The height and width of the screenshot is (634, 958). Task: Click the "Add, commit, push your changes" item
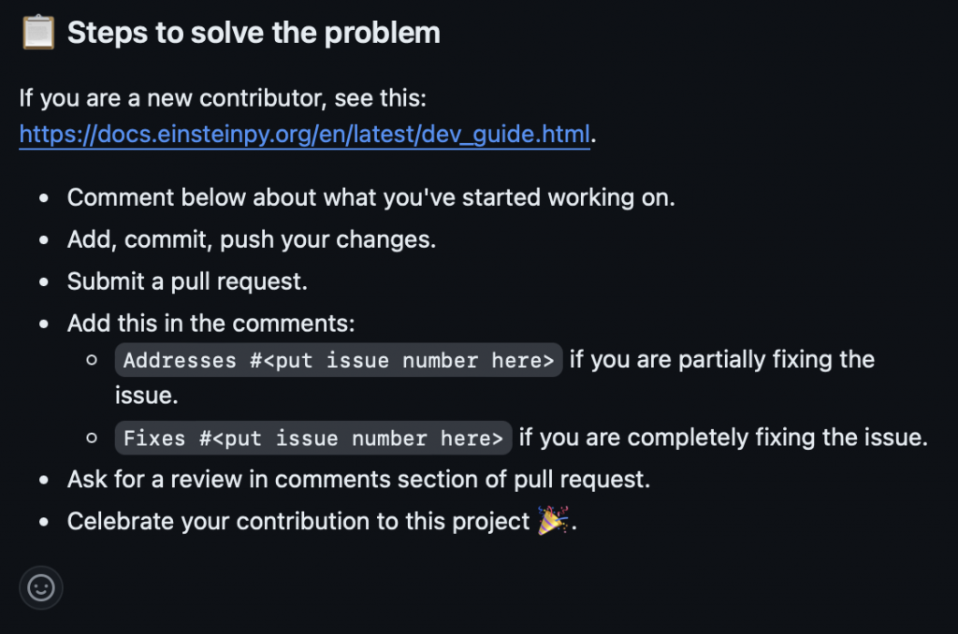(x=252, y=239)
